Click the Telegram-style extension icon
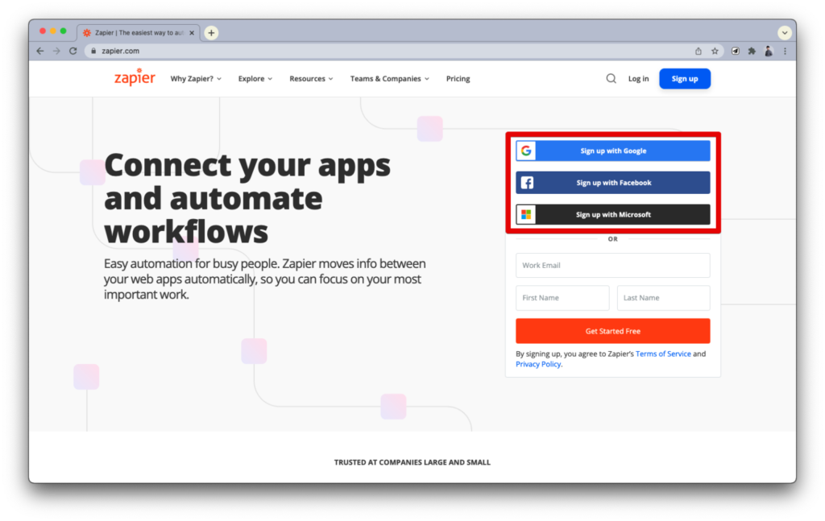Image resolution: width=825 pixels, height=521 pixels. [736, 51]
